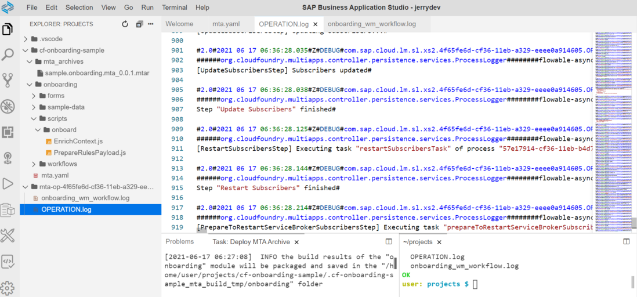Open PrepareRulesPayload.js in Explorer
Image resolution: width=637 pixels, height=297 pixels.
pos(90,153)
